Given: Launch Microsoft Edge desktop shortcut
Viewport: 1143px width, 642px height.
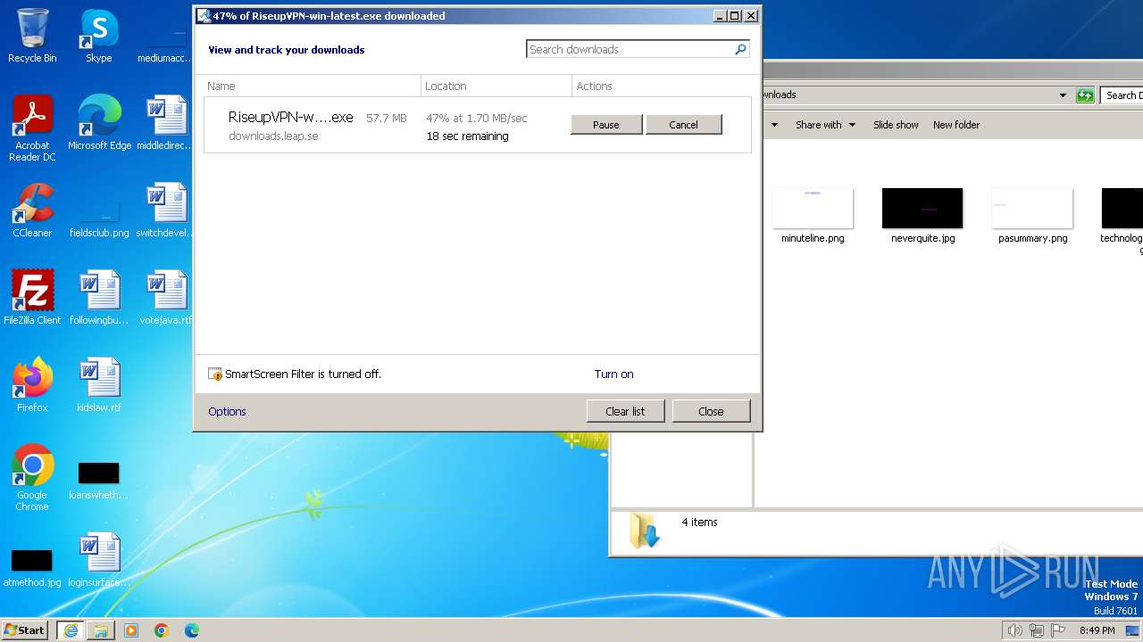Looking at the screenshot, I should (99, 122).
